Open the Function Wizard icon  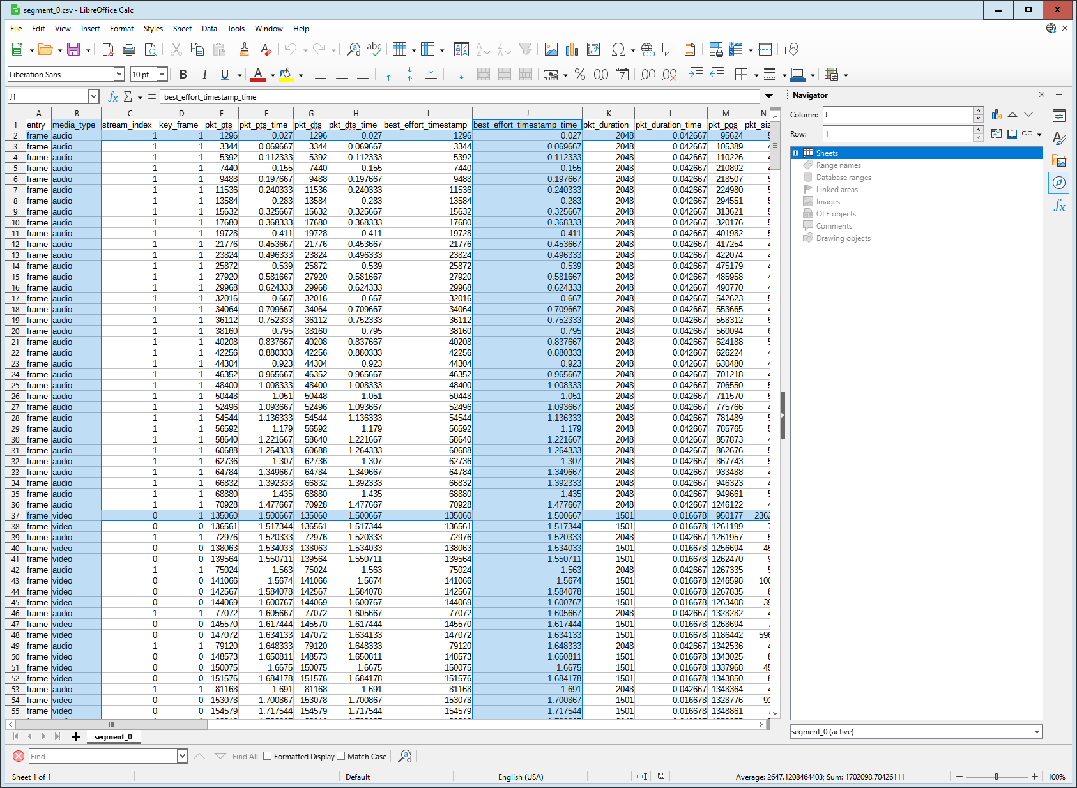point(113,97)
